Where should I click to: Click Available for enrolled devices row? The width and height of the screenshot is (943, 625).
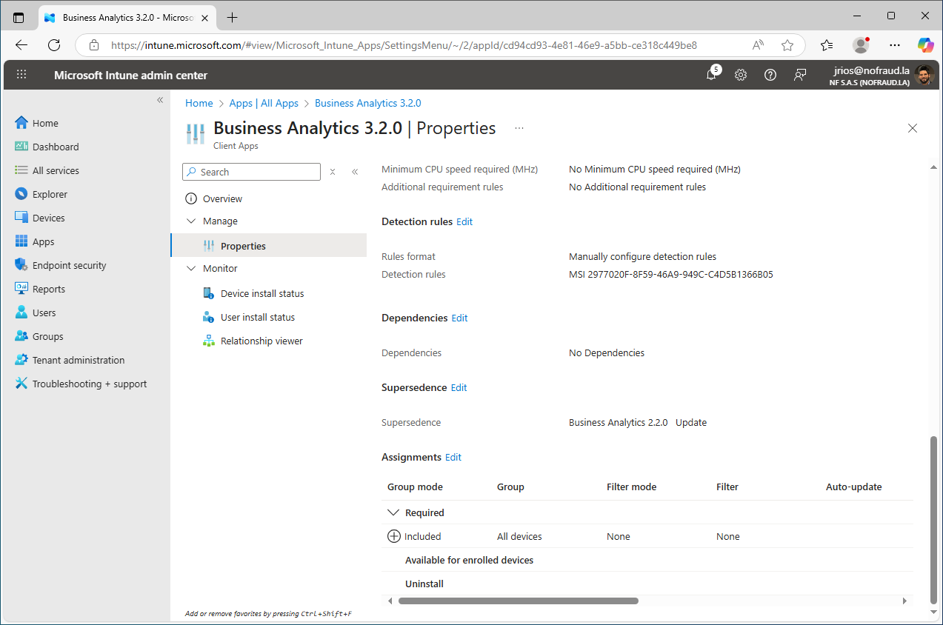tap(648, 560)
